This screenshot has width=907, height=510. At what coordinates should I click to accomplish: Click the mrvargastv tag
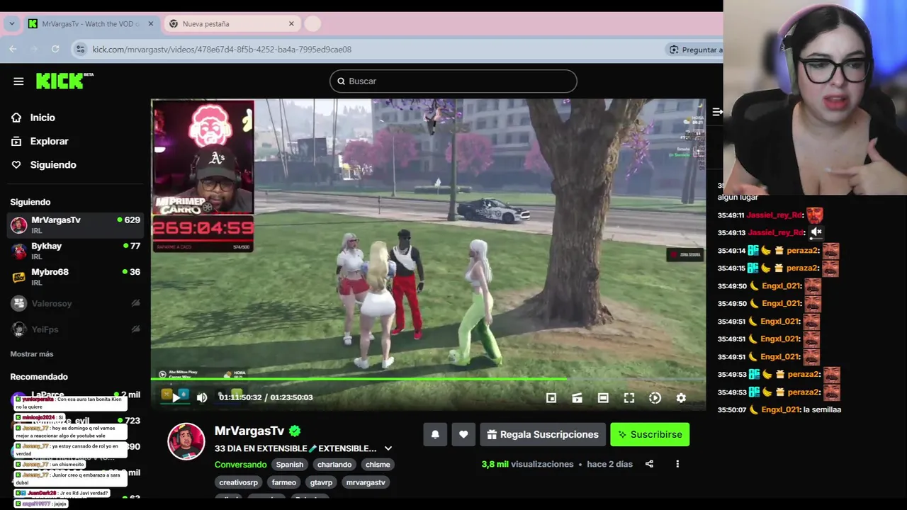click(366, 482)
